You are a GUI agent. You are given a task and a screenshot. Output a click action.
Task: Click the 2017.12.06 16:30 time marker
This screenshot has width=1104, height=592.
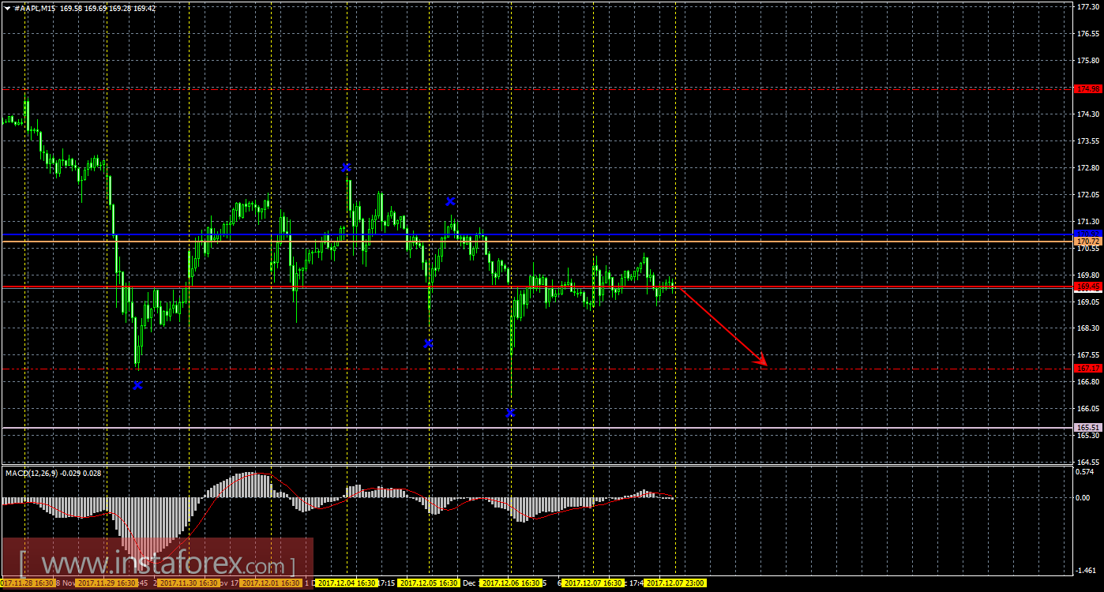(511, 583)
